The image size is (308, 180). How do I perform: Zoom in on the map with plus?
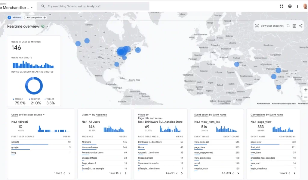click(x=306, y=90)
